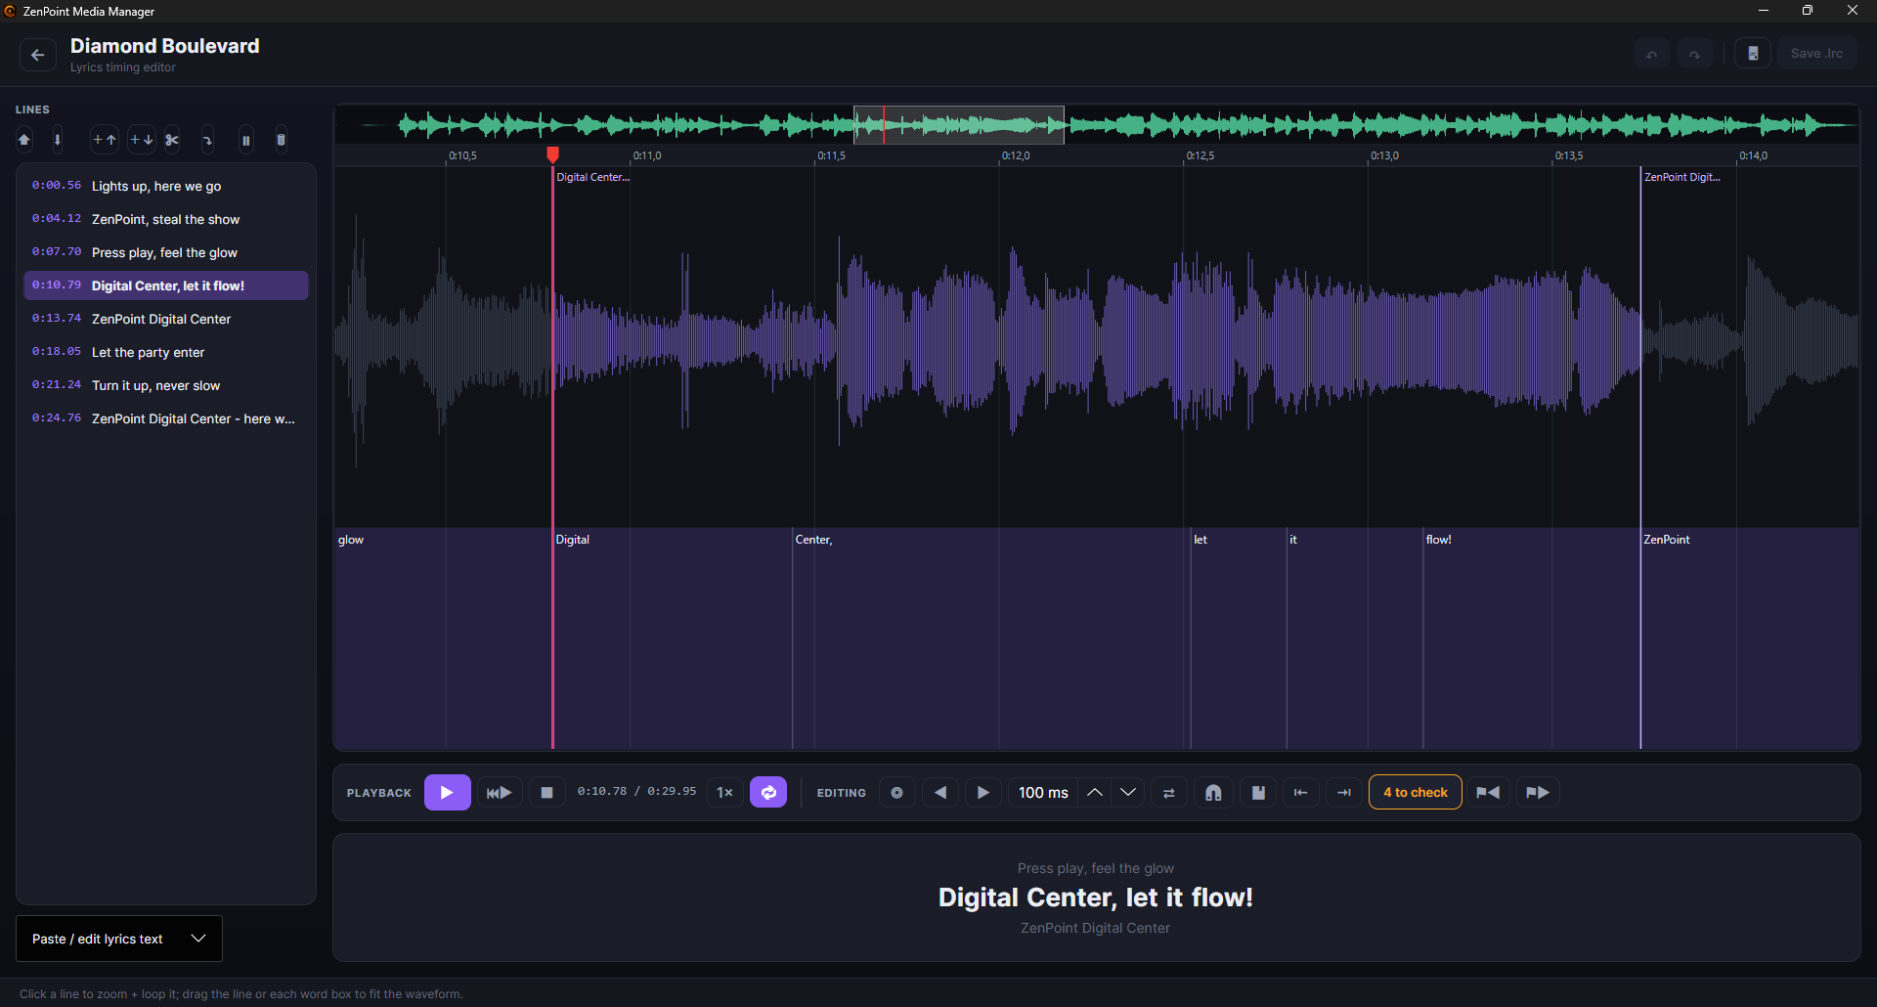The image size is (1877, 1007).
Task: Toggle the record circle in Editing section
Action: tap(896, 792)
